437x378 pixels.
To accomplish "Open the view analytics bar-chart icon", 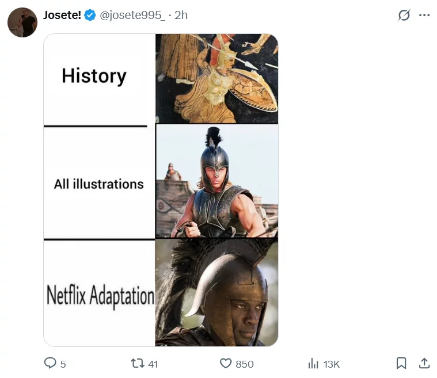I will click(313, 363).
